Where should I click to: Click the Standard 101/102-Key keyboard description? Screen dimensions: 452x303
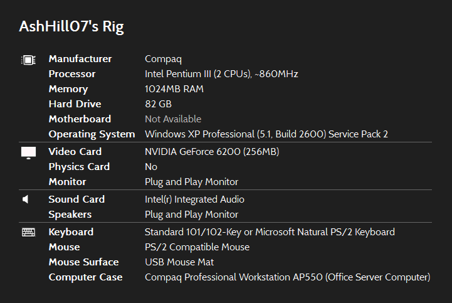tap(270, 232)
